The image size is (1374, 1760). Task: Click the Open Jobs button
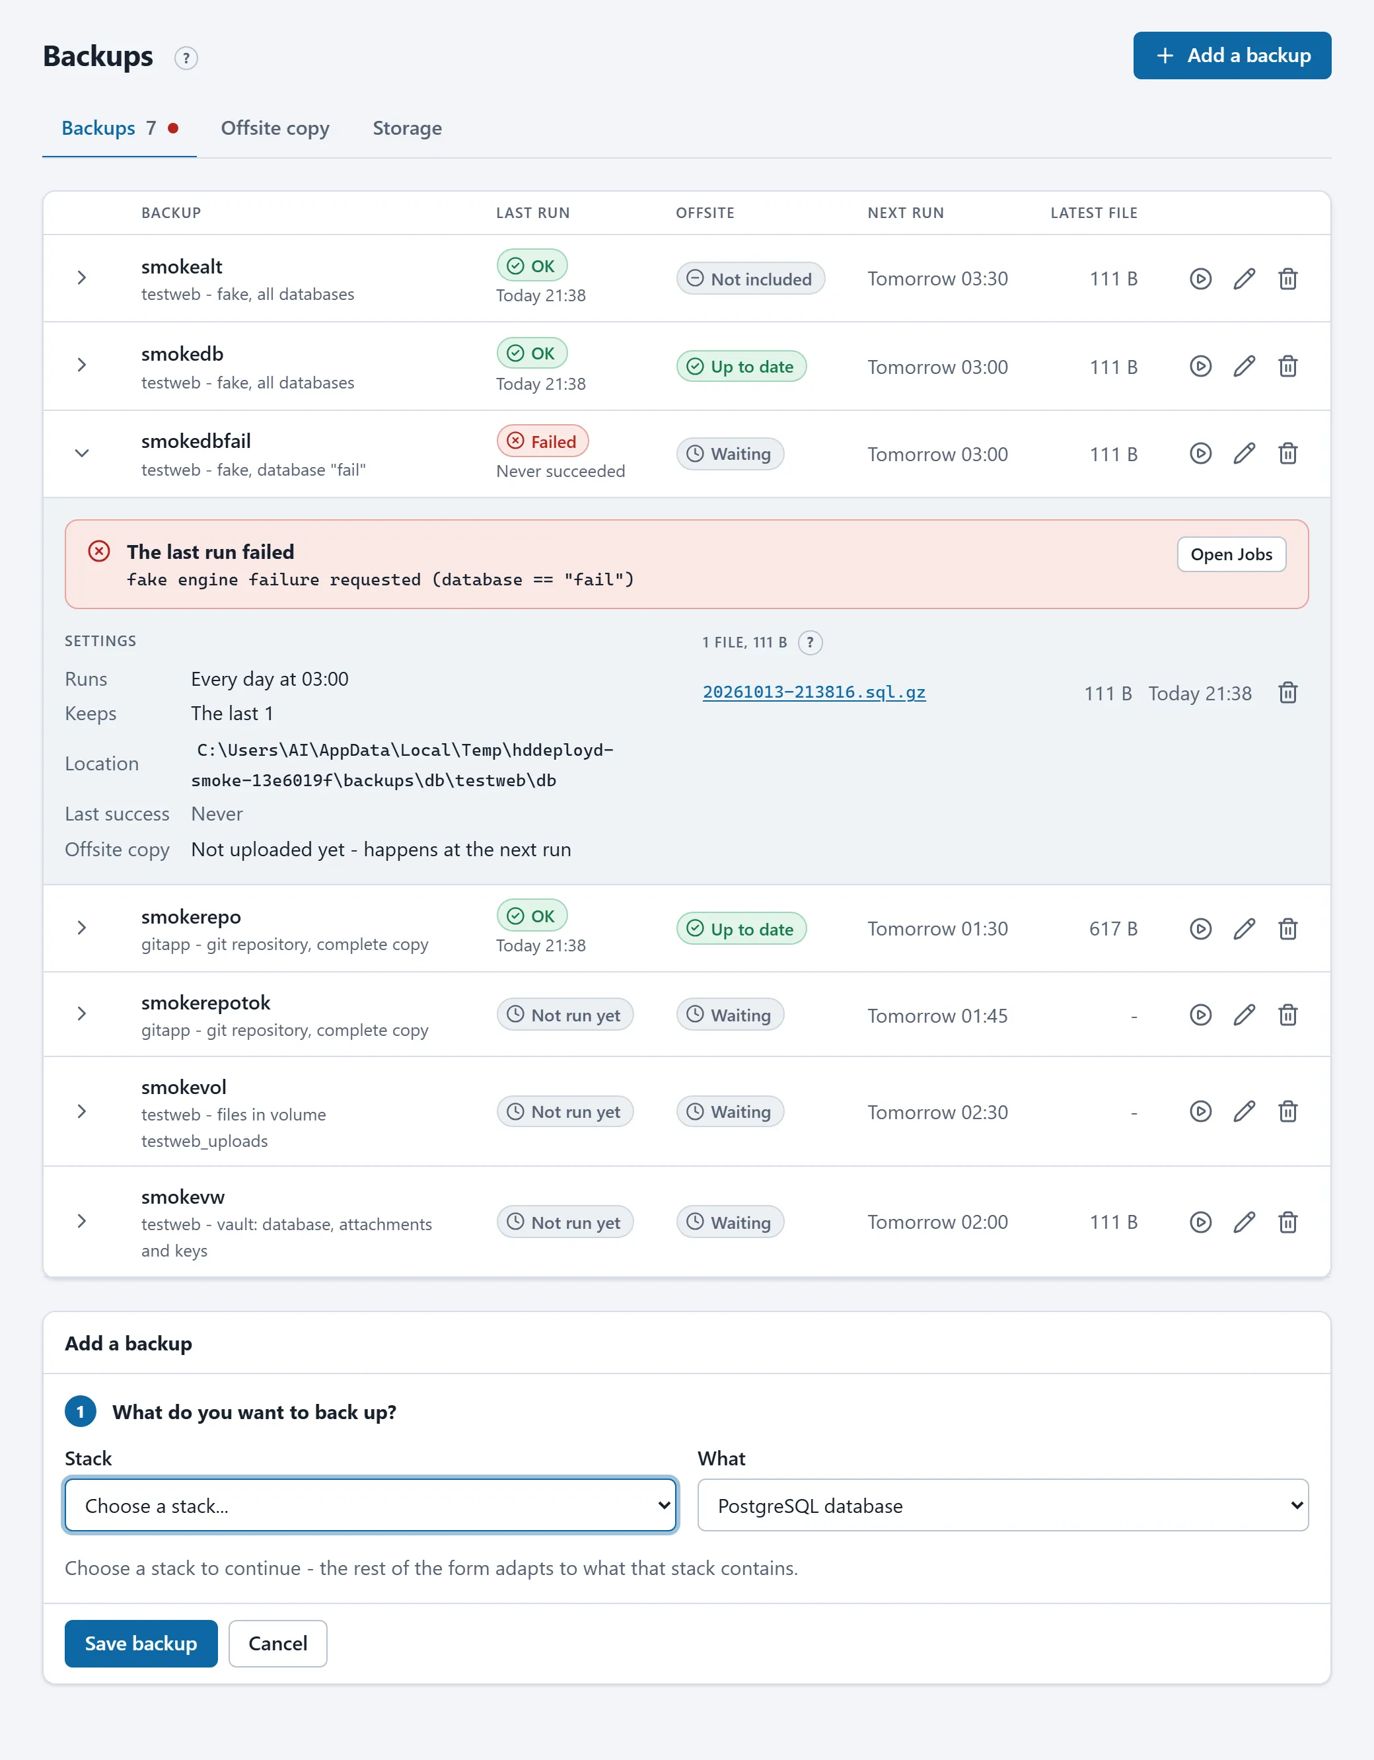pyautogui.click(x=1231, y=554)
